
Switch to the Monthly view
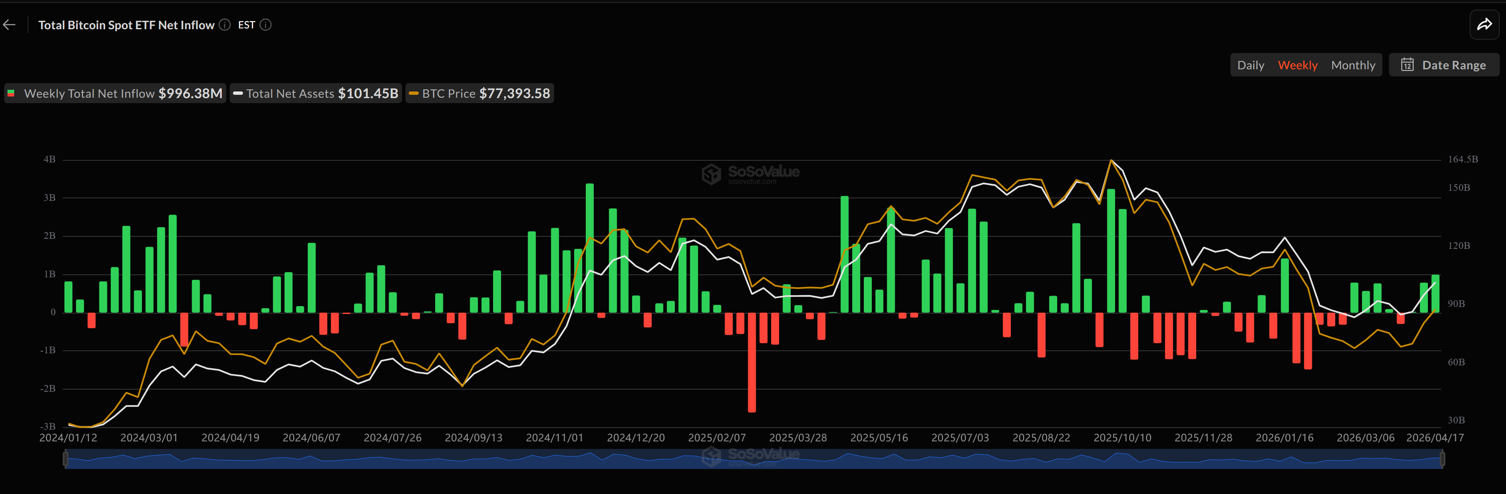tap(1354, 65)
